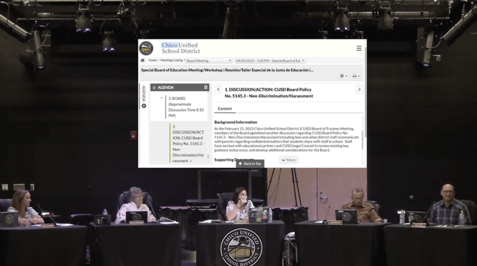
Task: Open the hamburger menu icon
Action: click(x=359, y=48)
